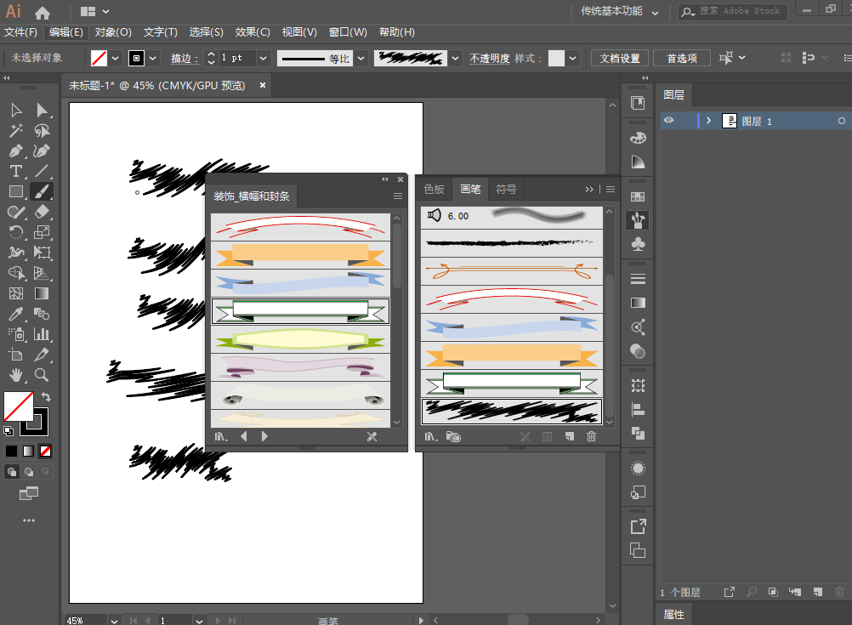Viewport: 852px width, 625px height.
Task: Switch to the 色板 tab
Action: tap(434, 189)
